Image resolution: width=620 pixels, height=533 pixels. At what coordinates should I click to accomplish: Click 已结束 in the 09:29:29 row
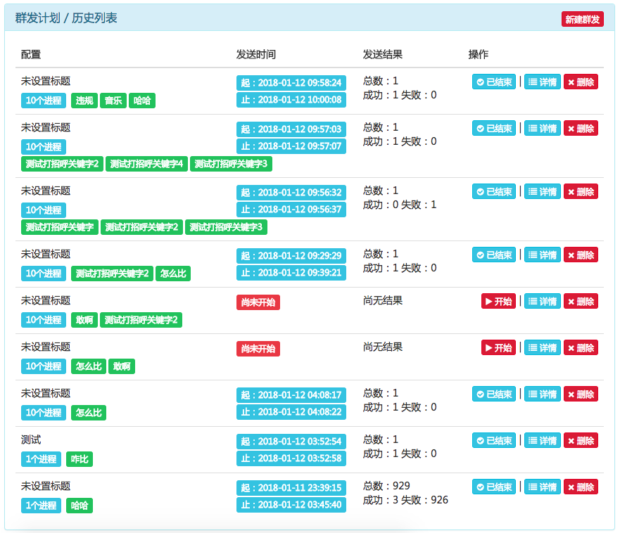point(494,255)
